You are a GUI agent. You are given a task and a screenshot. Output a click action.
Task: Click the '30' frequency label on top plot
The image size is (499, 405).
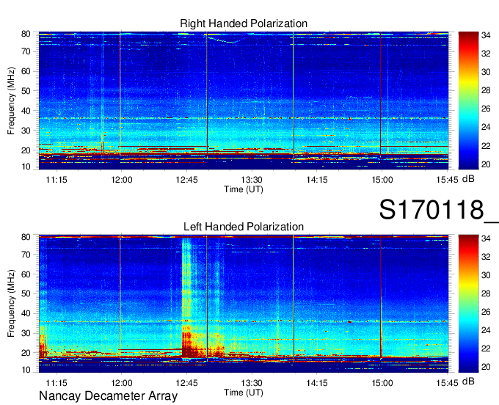pos(26,131)
